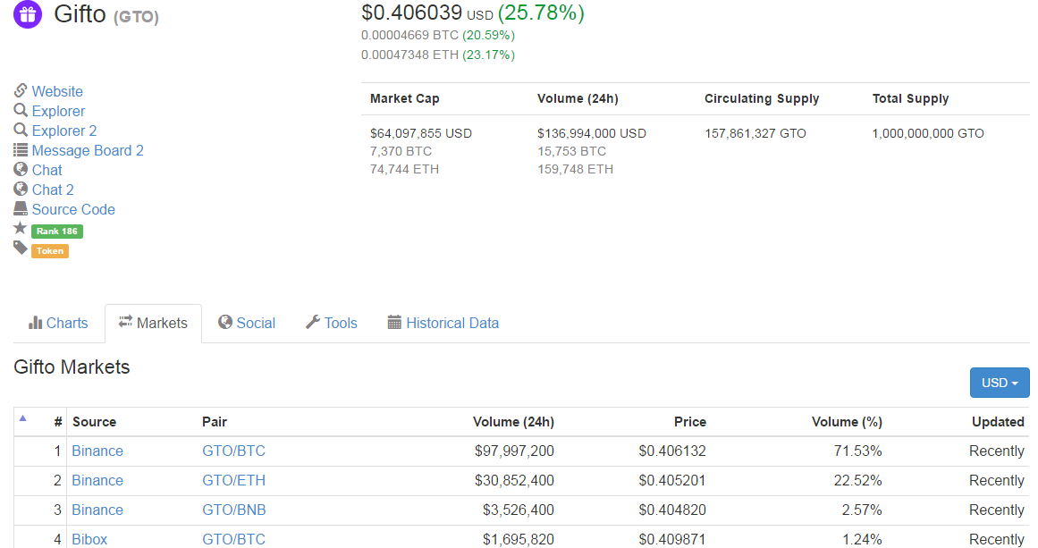Sort by the # column header
This screenshot has width=1038, height=548.
pos(58,422)
